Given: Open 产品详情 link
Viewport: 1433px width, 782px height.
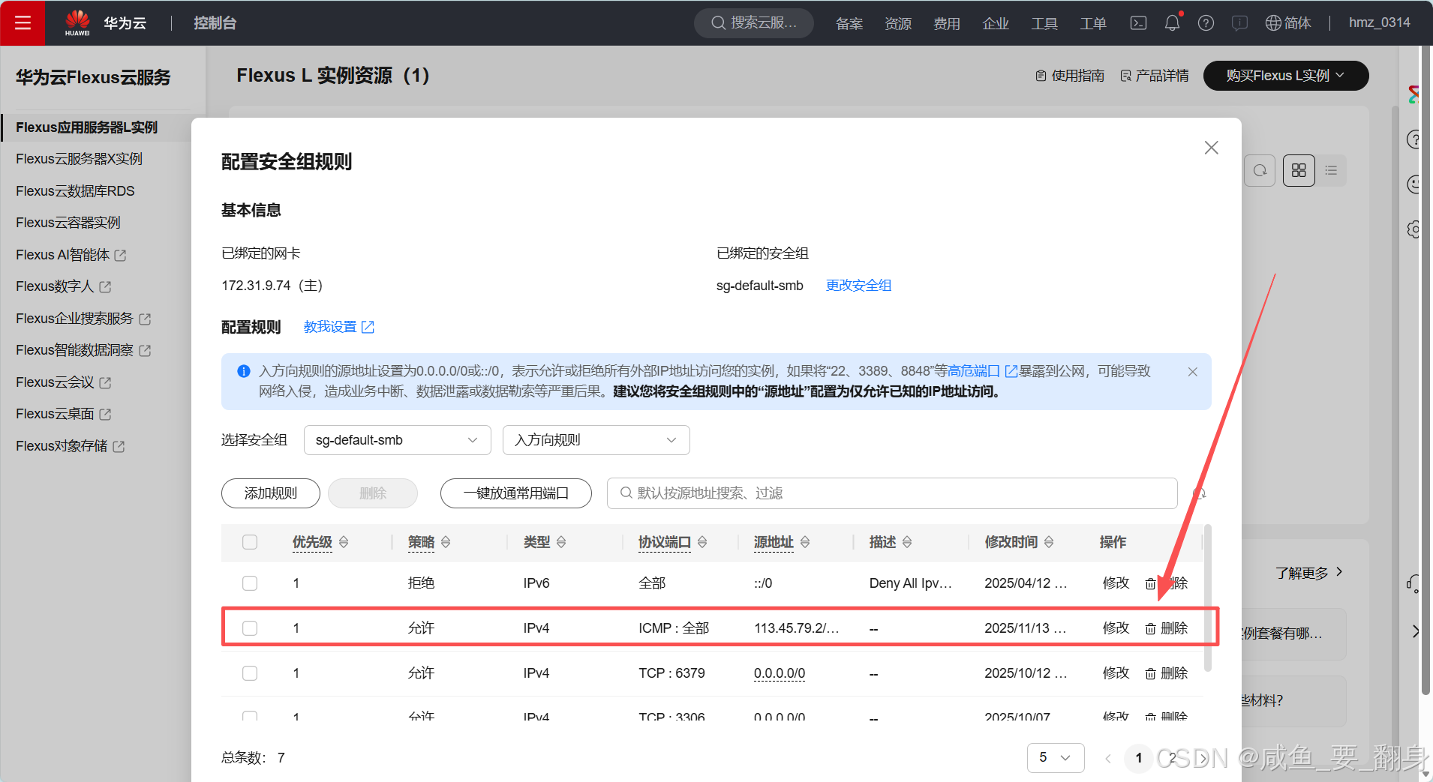Looking at the screenshot, I should tap(1155, 76).
